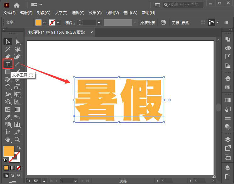Viewport: 234px width, 184px height.
Task: Open the 效果(C) menu
Action: [95, 13]
